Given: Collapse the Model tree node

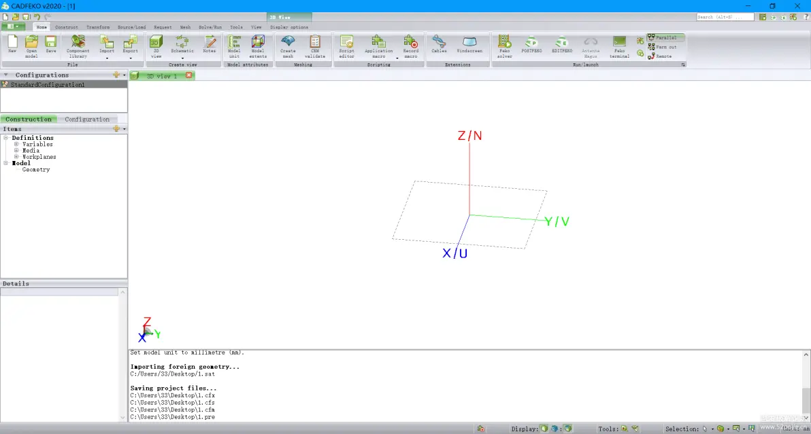Looking at the screenshot, I should click(5, 163).
